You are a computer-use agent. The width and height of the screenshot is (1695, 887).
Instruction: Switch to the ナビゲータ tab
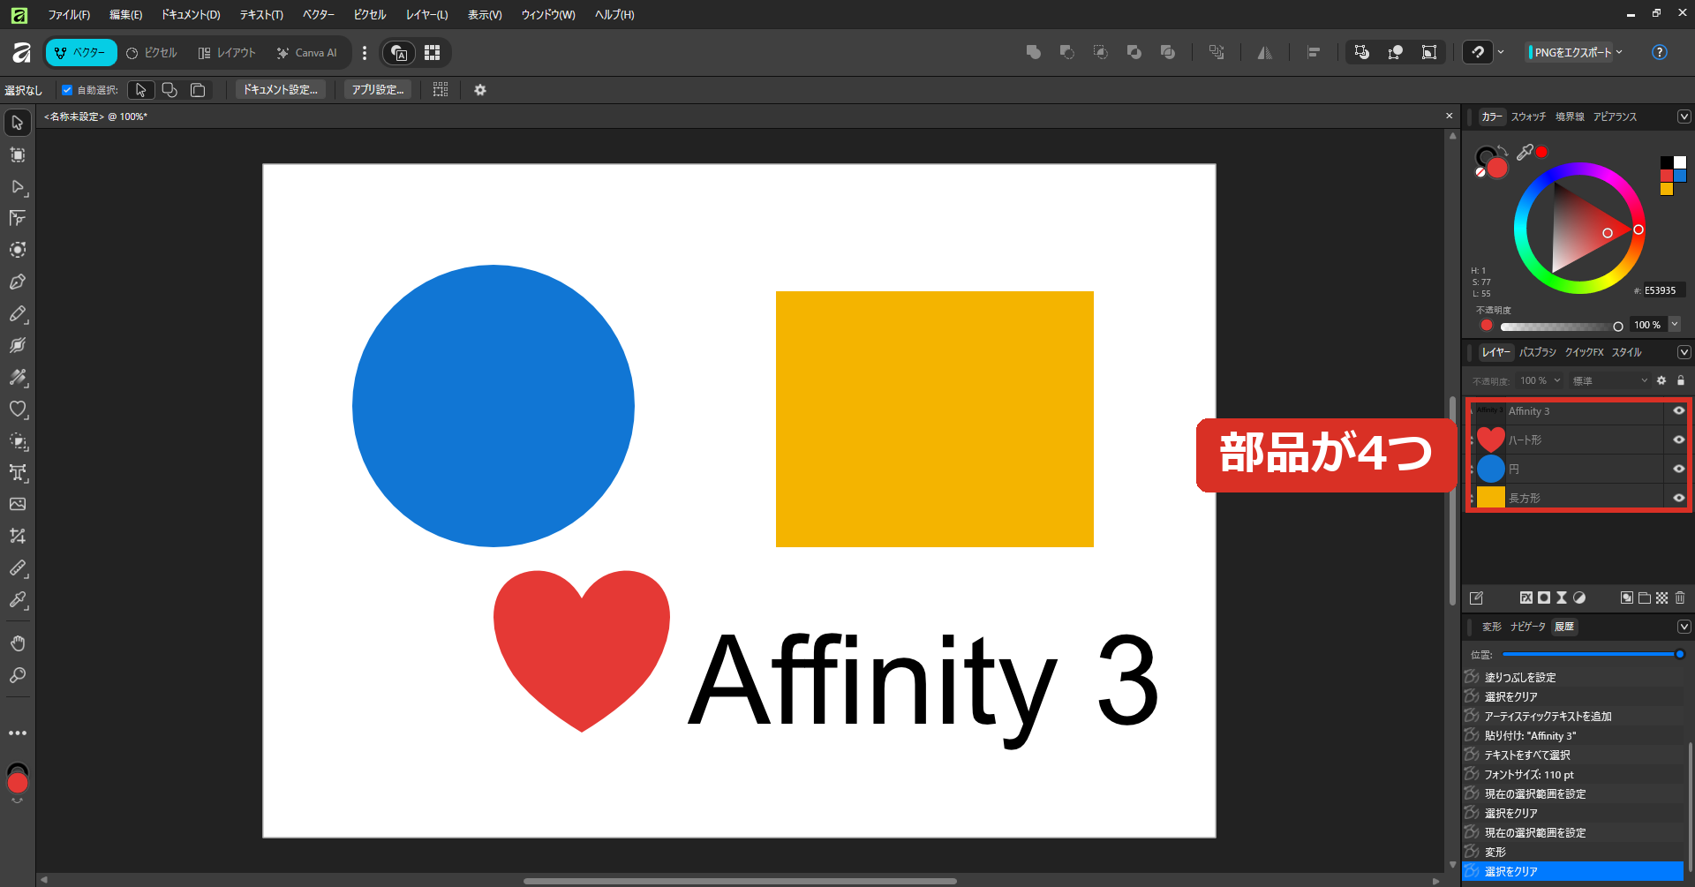[1527, 627]
